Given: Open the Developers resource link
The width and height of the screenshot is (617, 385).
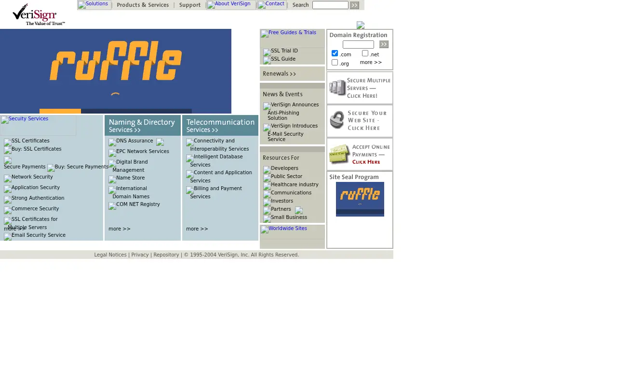Looking at the screenshot, I should [284, 168].
